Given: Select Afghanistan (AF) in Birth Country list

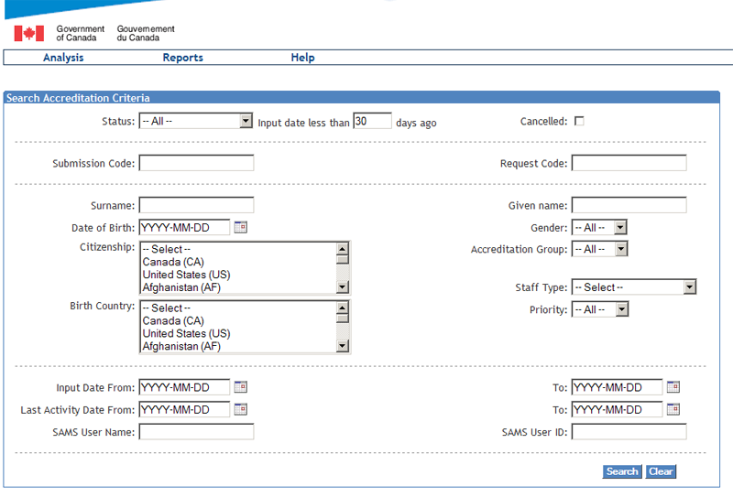Looking at the screenshot, I should (238, 346).
